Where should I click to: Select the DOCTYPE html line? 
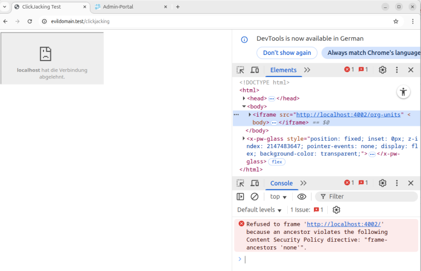pos(264,82)
